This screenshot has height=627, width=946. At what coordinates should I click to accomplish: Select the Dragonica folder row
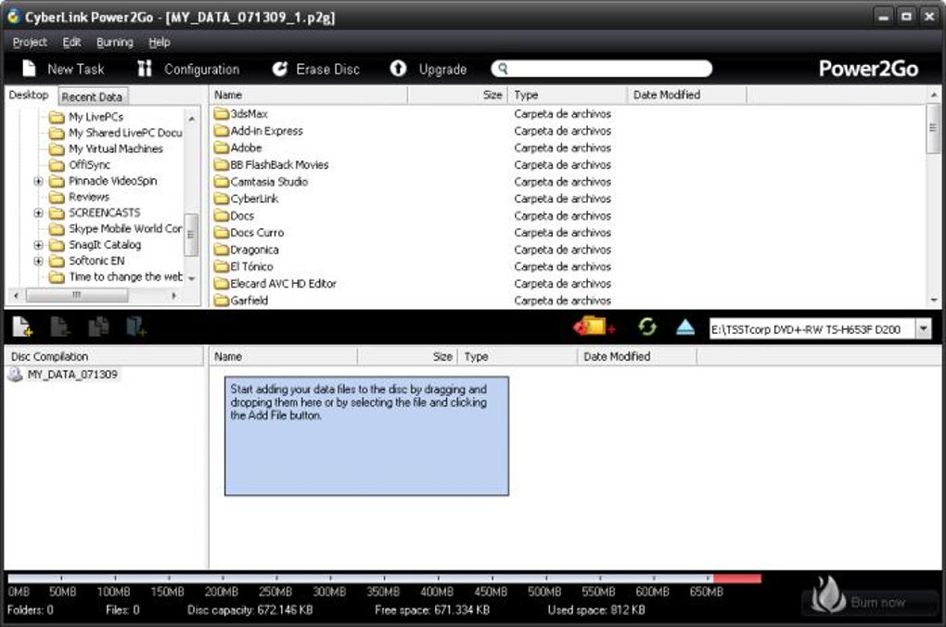coord(254,250)
